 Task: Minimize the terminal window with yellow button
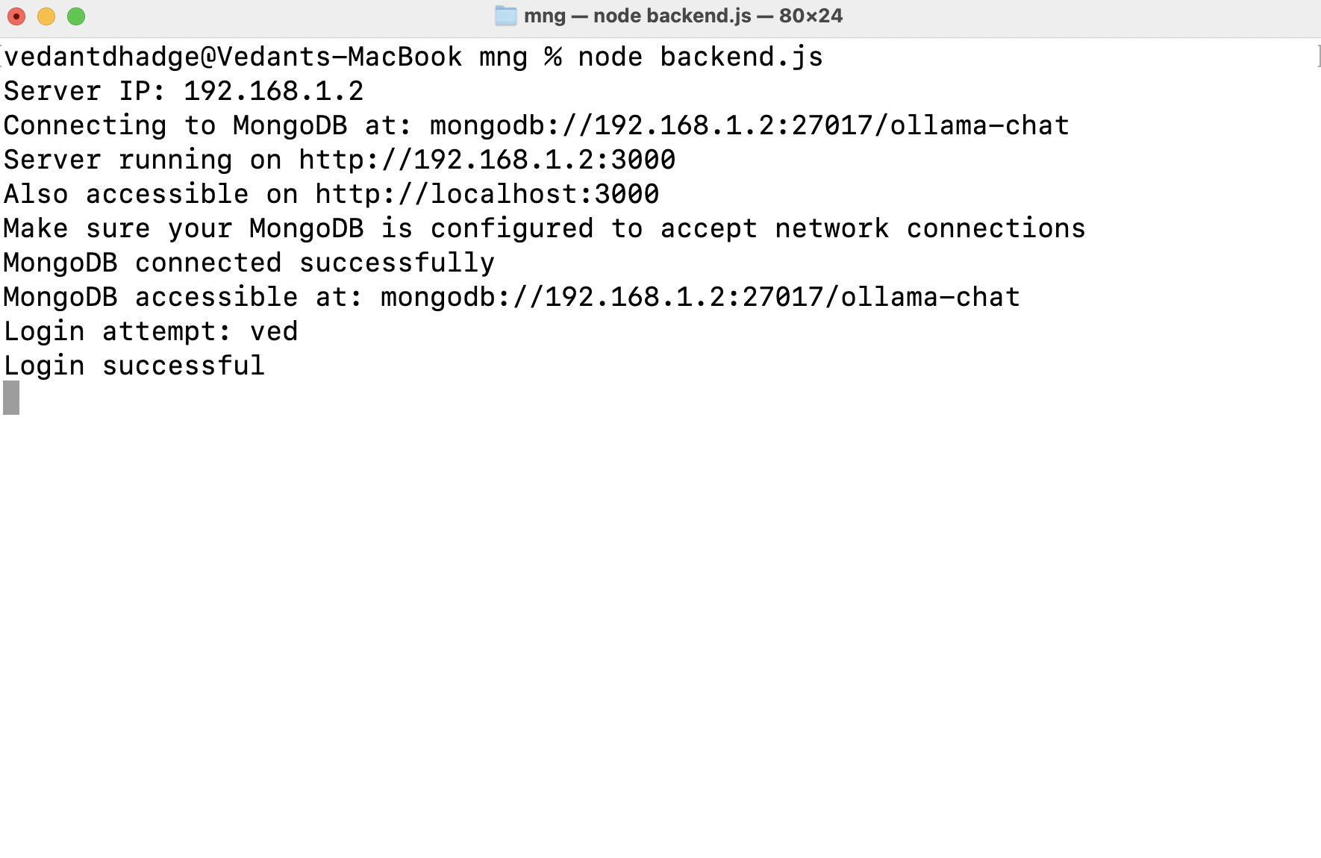tap(46, 16)
